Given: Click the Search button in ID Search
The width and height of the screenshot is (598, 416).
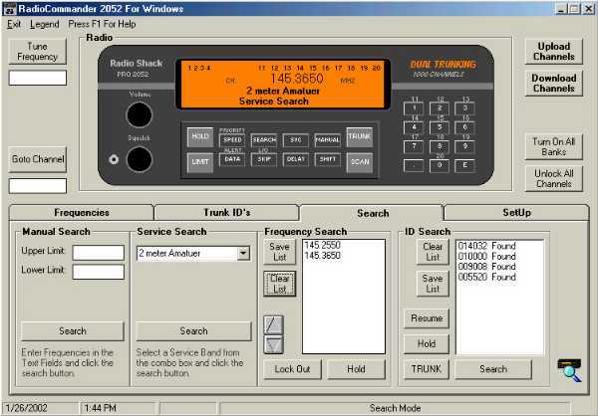Looking at the screenshot, I should [493, 369].
